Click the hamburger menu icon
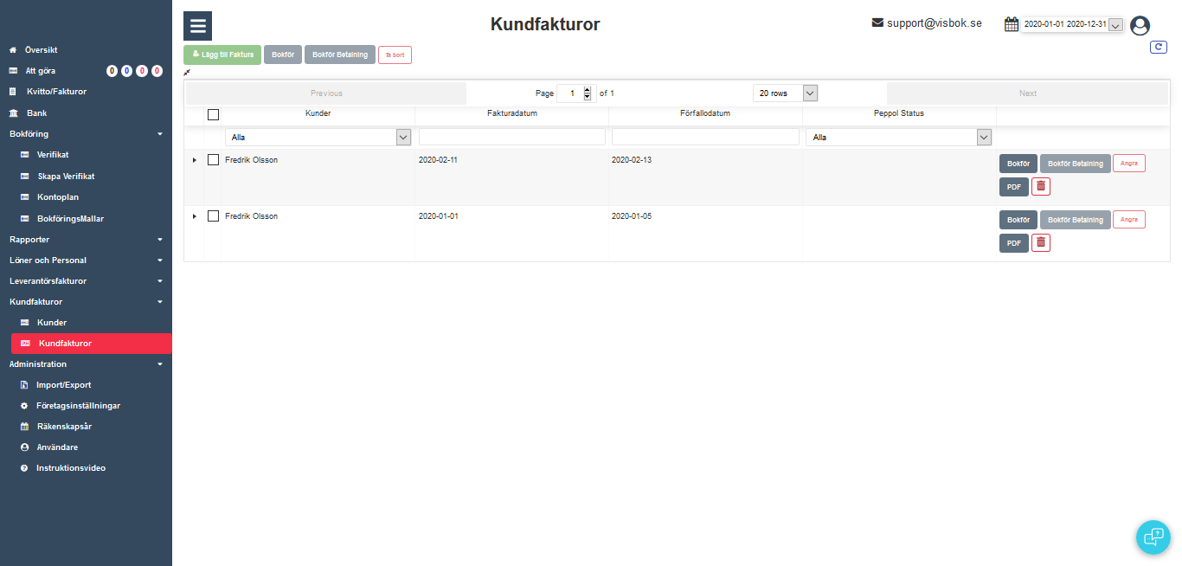Viewport: 1182px width, 566px height. [197, 26]
